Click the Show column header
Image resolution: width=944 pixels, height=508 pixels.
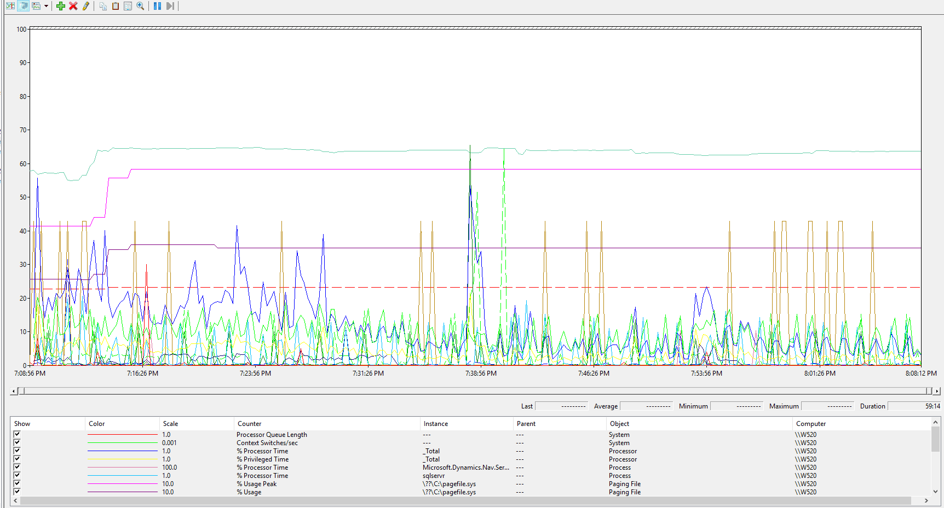48,424
